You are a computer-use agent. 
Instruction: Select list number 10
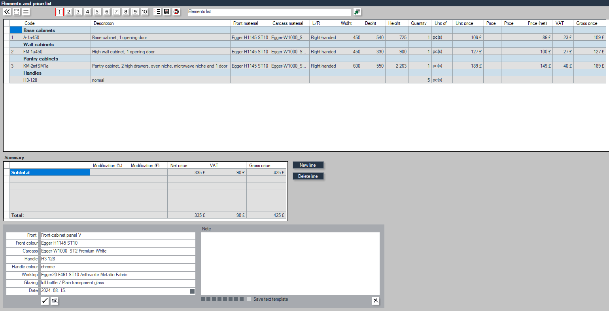click(145, 12)
